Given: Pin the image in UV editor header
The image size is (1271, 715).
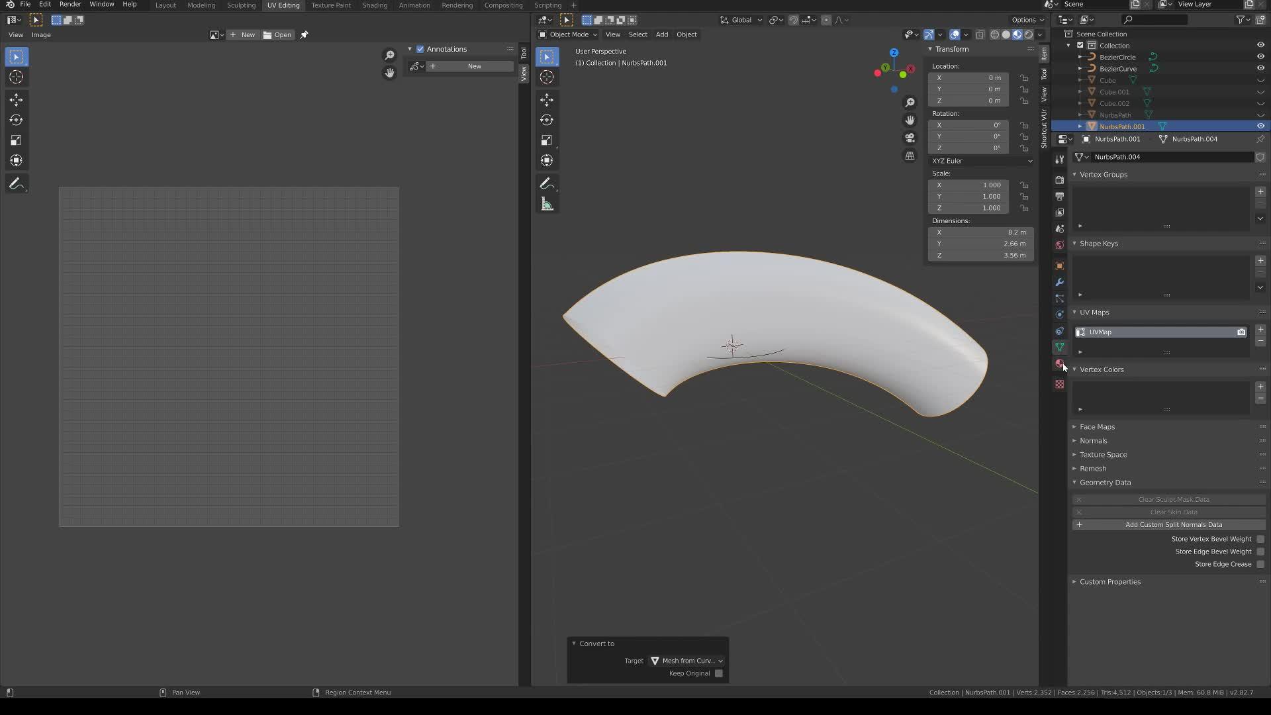Looking at the screenshot, I should 304,34.
